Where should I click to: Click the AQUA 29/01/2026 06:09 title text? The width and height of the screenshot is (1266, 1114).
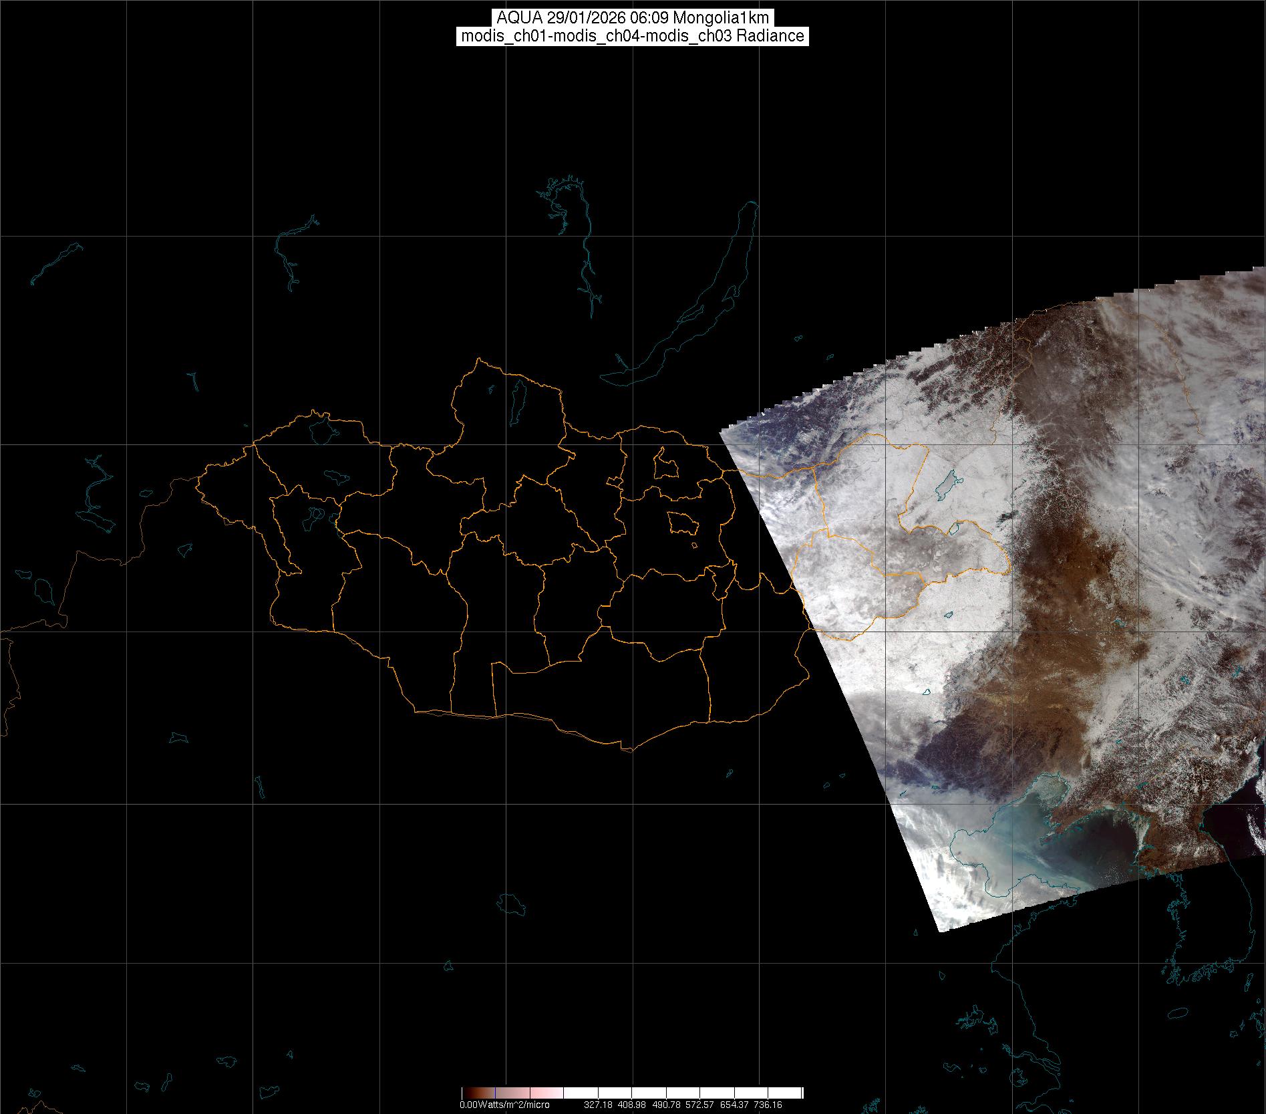click(633, 18)
